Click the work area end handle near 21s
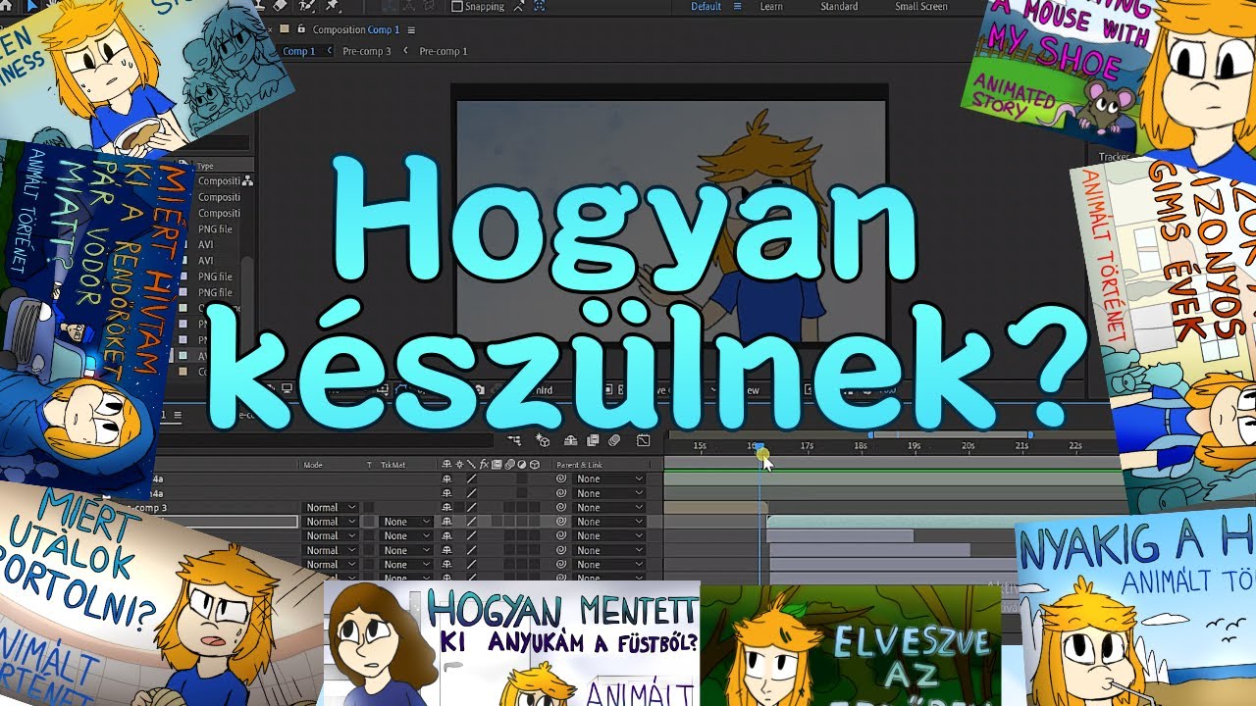This screenshot has height=706, width=1256. (x=1029, y=434)
